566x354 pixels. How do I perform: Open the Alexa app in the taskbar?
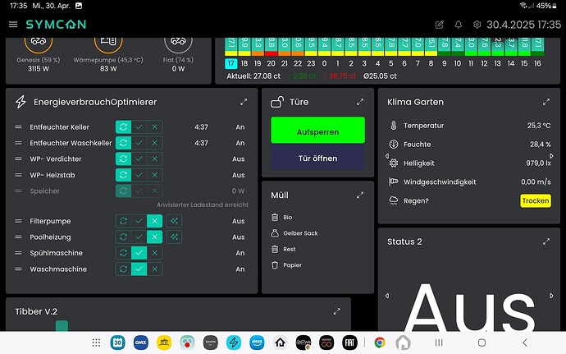(x=257, y=343)
